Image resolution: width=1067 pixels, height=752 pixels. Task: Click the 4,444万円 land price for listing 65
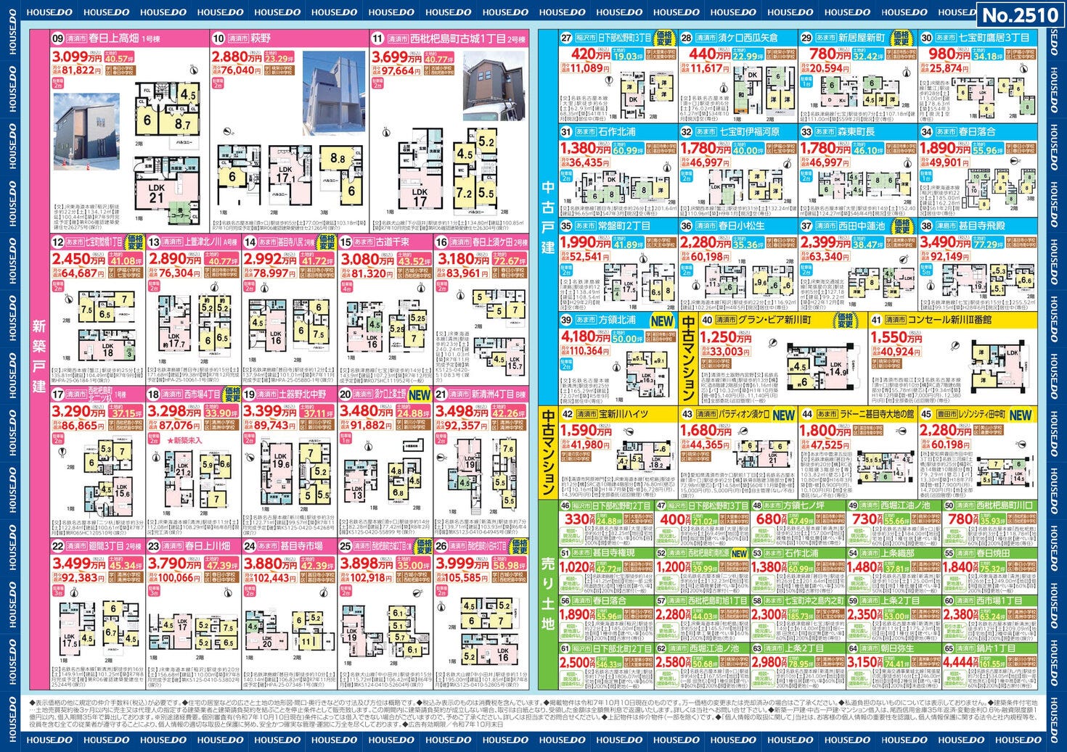click(958, 661)
